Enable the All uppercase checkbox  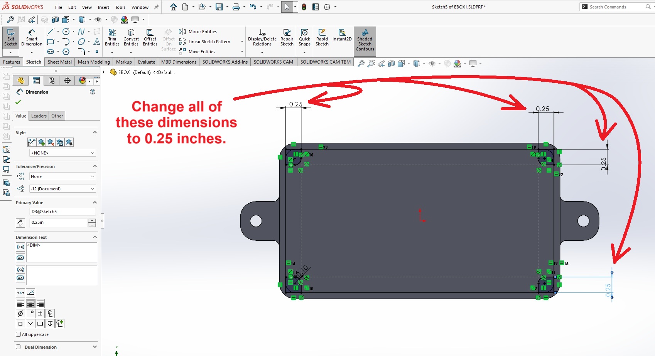19,334
